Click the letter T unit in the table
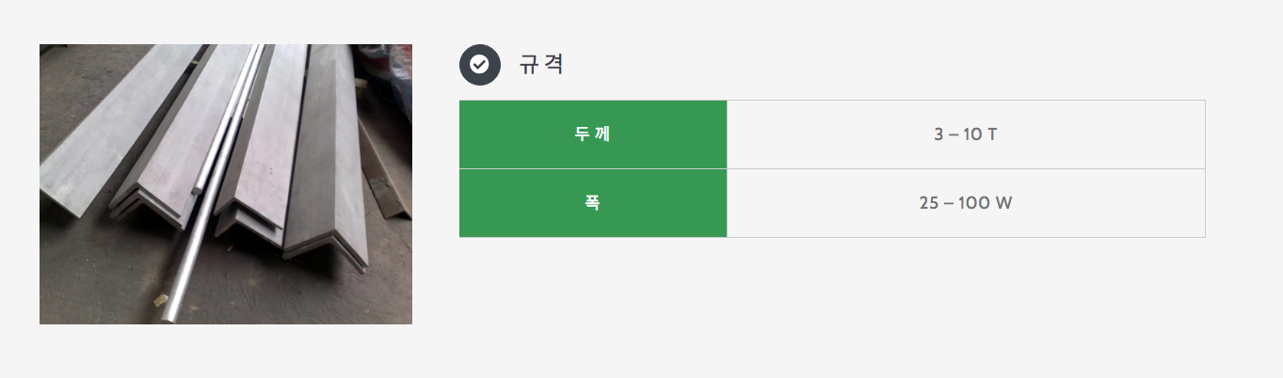This screenshot has height=378, width=1283. (992, 134)
